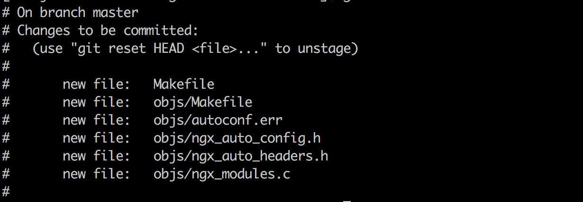Click the text cursor at the bottom
This screenshot has height=202, width=583.
point(347,200)
